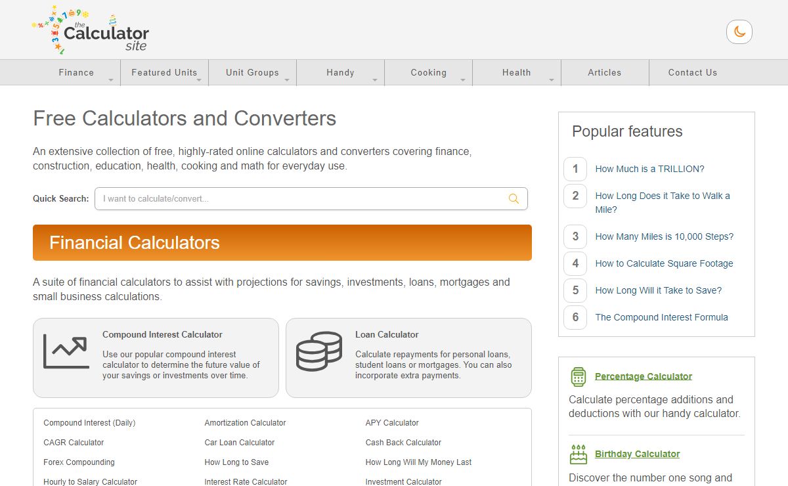Image resolution: width=788 pixels, height=486 pixels.
Task: Open the Investment Calculator link
Action: 403,481
